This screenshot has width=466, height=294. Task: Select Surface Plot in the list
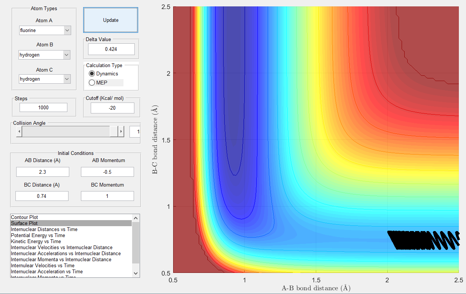(x=71, y=223)
